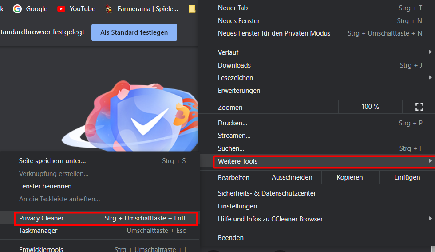The width and height of the screenshot is (435, 252).
Task: Open Neues Fenster für den Privaten Modus
Action: click(317, 33)
